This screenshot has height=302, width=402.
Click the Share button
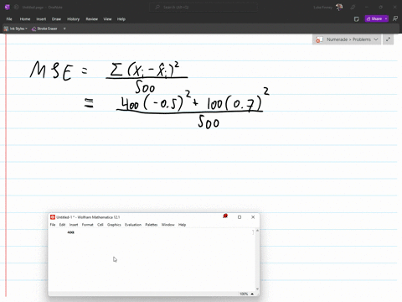click(374, 18)
